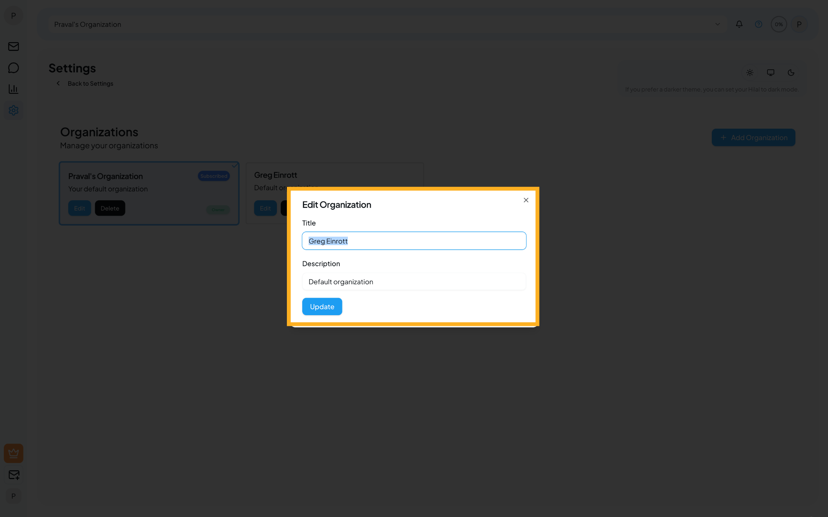
Task: Click Add Organization
Action: click(x=753, y=137)
